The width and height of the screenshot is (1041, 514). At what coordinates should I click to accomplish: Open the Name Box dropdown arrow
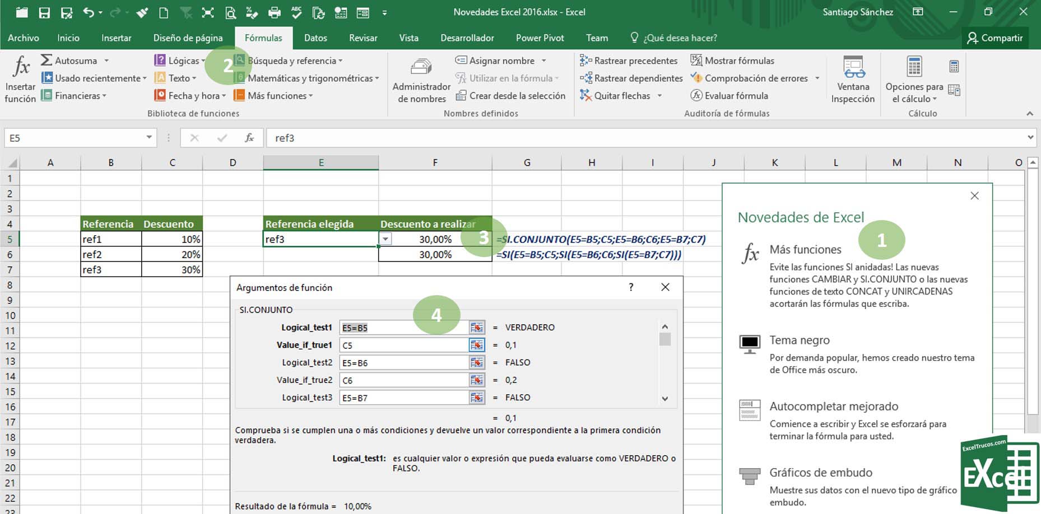pos(148,137)
